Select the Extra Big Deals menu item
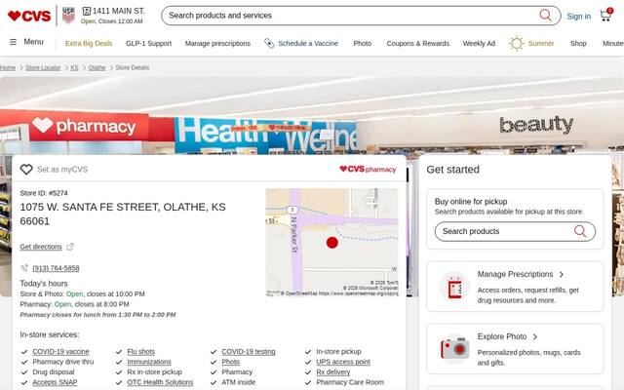624x390 pixels. click(89, 43)
